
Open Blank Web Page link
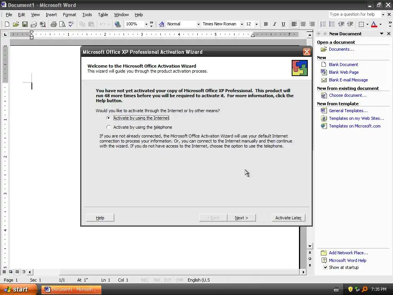point(343,72)
